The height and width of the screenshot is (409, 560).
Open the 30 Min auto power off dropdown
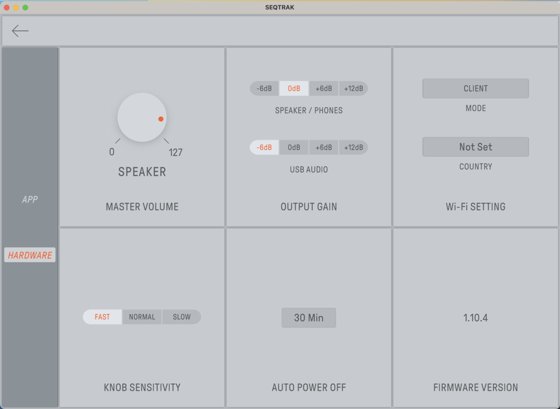tap(308, 318)
